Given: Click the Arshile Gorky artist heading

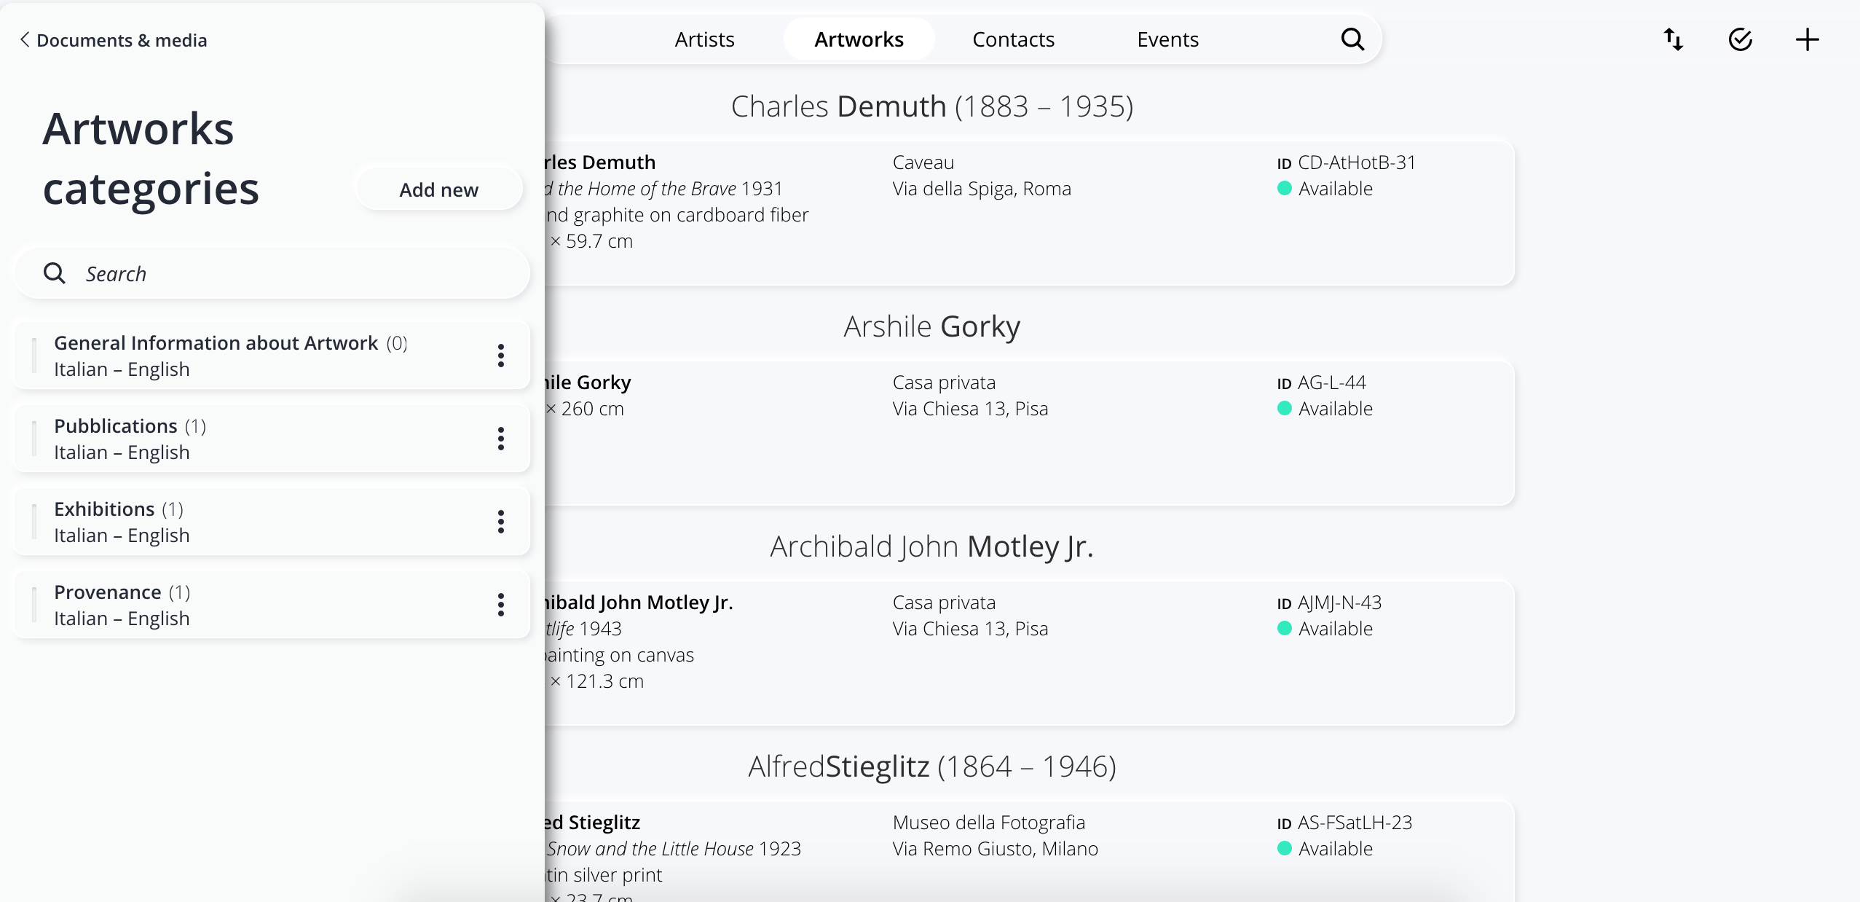Looking at the screenshot, I should pos(932,326).
